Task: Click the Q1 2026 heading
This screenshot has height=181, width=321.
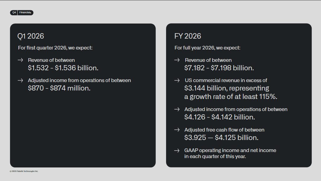Action: tap(31, 36)
